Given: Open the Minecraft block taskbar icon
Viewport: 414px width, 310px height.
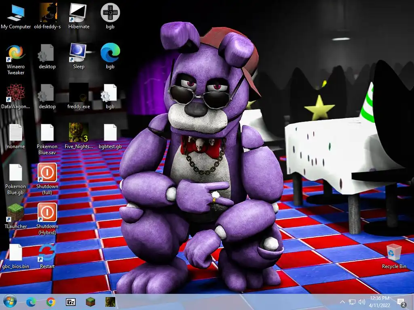Looking at the screenshot, I should pyautogui.click(x=91, y=302).
